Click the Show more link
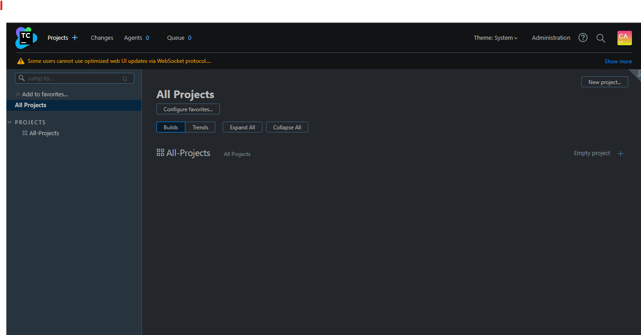The width and height of the screenshot is (641, 335). tap(618, 61)
